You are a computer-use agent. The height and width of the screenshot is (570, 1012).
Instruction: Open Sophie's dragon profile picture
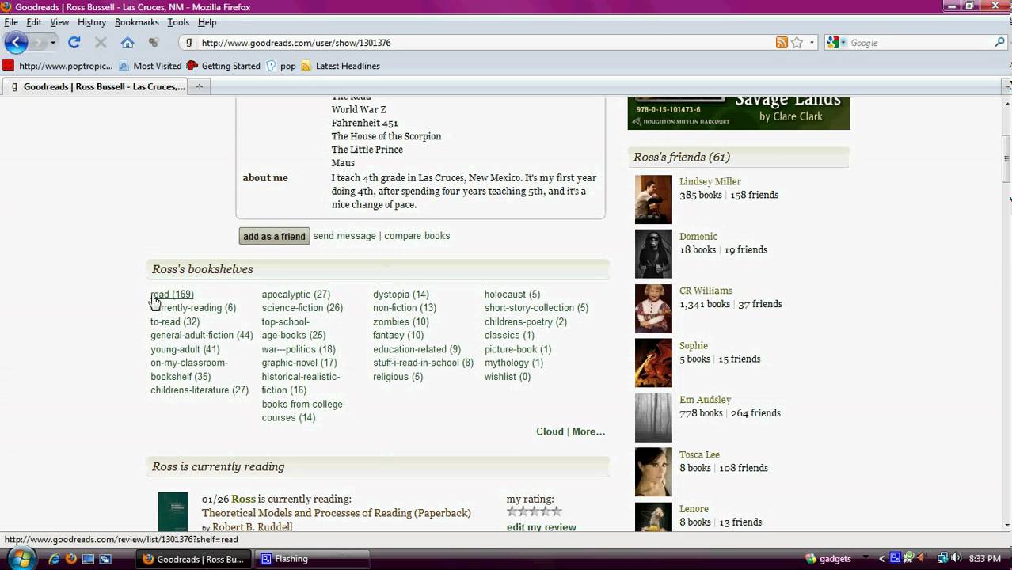(653, 363)
